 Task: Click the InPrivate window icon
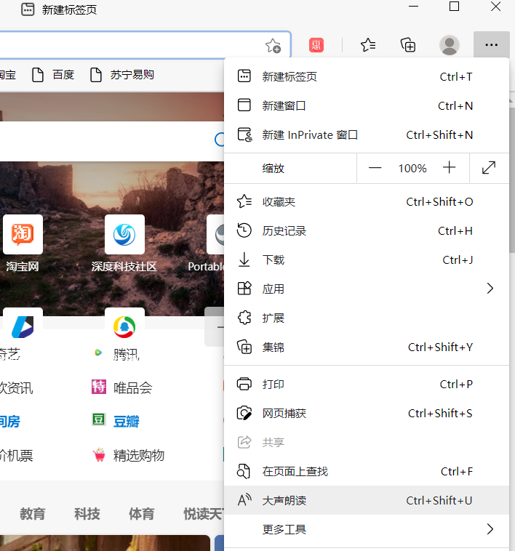[x=244, y=134]
